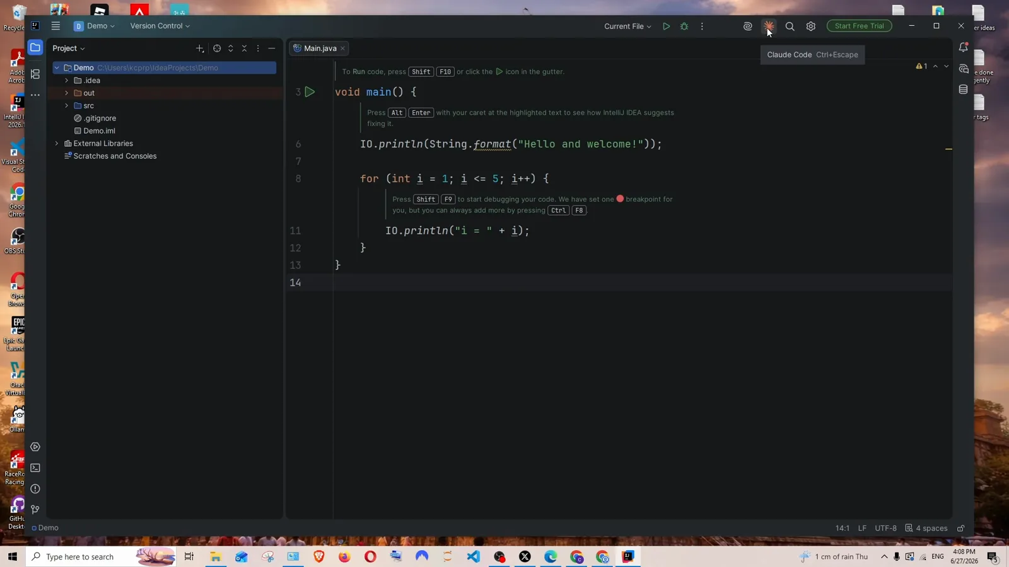Image resolution: width=1009 pixels, height=567 pixels.
Task: Change the 4 spaces indent setting
Action: (x=926, y=528)
